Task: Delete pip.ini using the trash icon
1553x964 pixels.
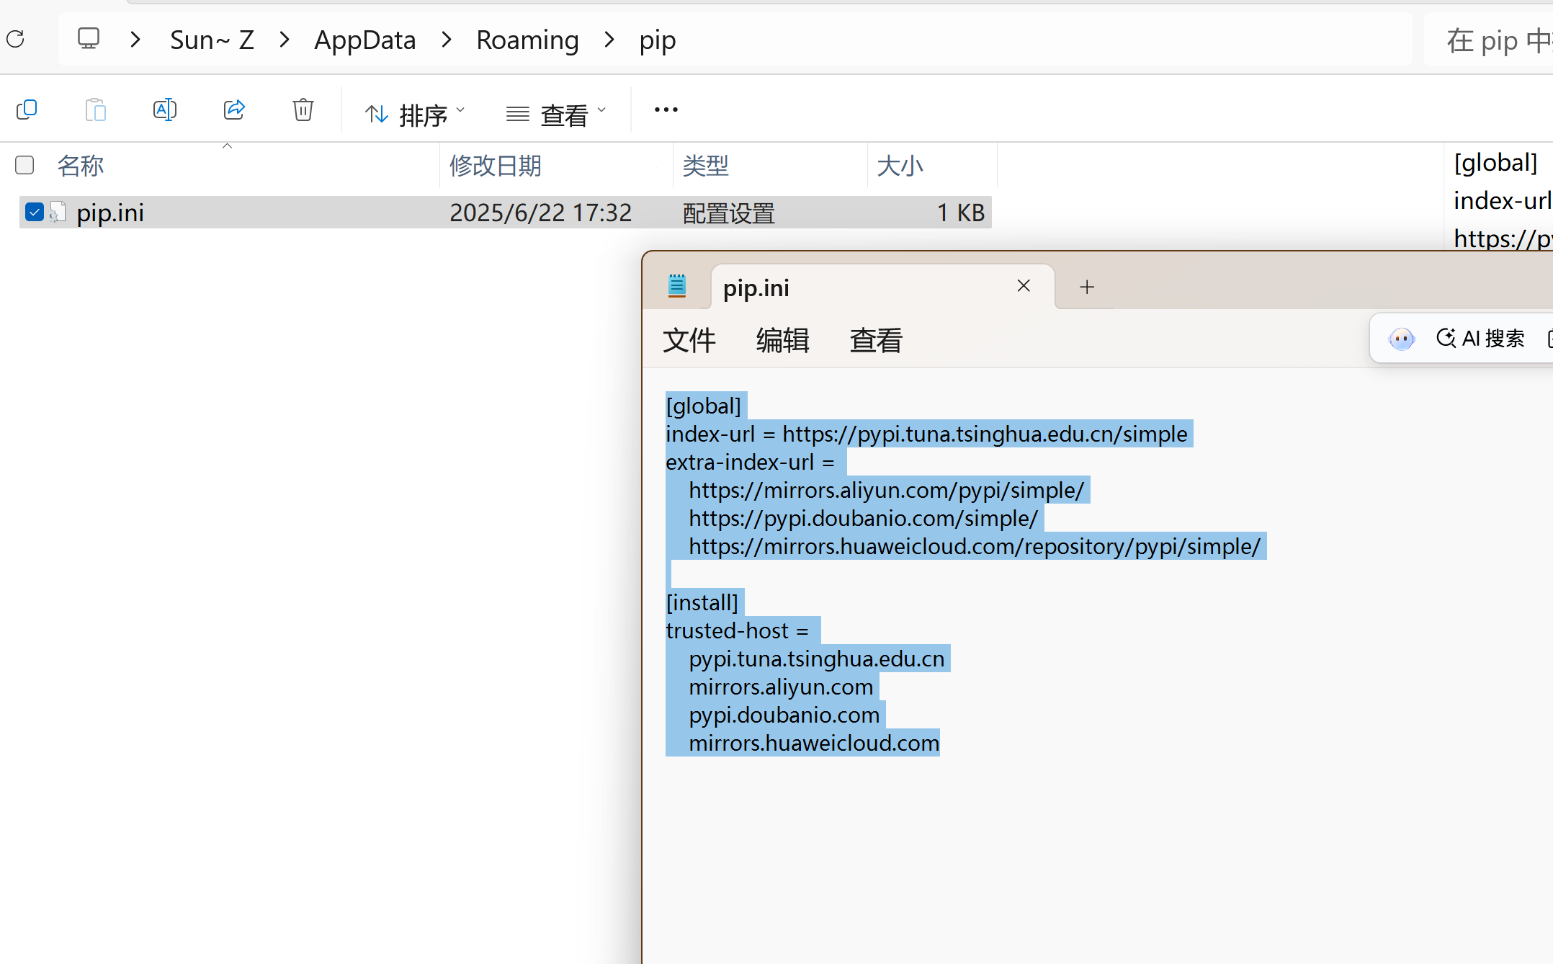Action: (303, 109)
